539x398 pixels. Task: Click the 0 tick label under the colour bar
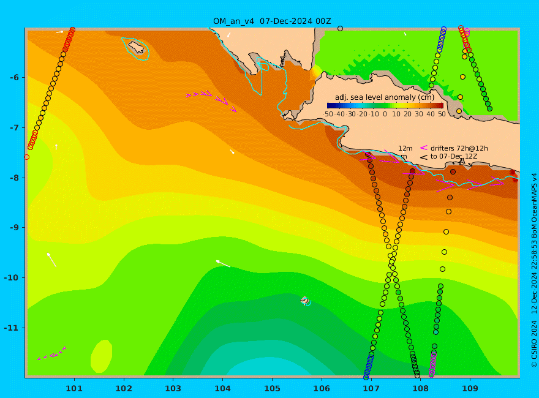coord(385,114)
